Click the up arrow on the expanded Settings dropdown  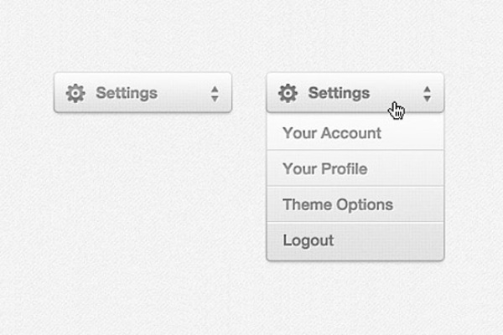(427, 88)
